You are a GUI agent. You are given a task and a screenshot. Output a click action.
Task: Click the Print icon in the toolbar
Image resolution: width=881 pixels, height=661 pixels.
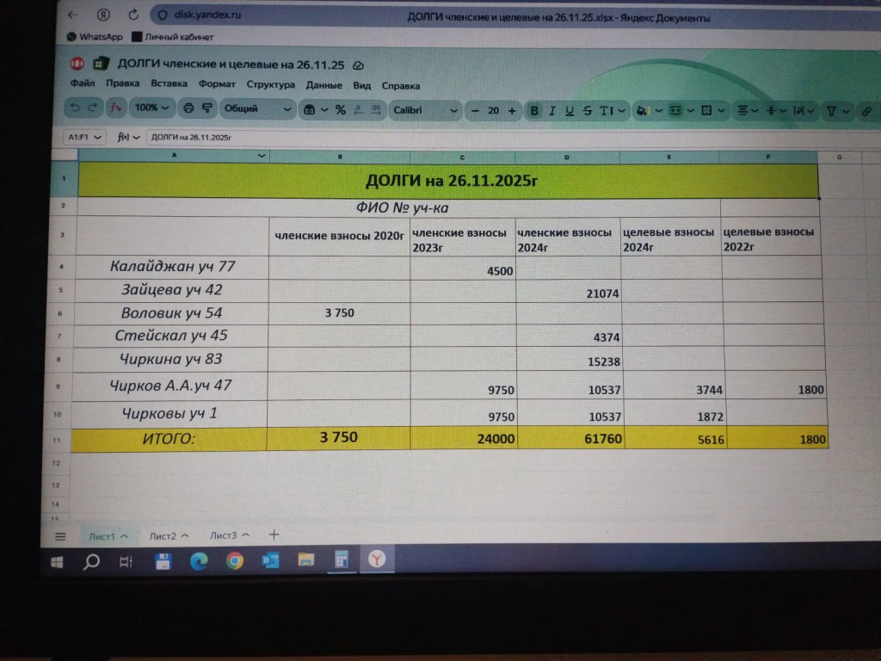point(188,109)
